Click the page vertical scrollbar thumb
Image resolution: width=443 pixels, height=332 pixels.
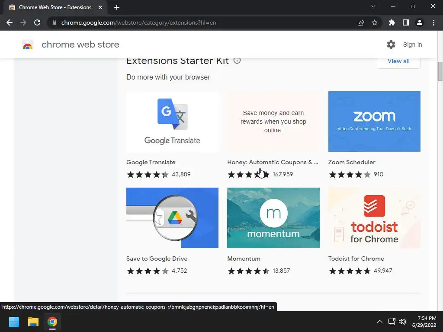440,71
